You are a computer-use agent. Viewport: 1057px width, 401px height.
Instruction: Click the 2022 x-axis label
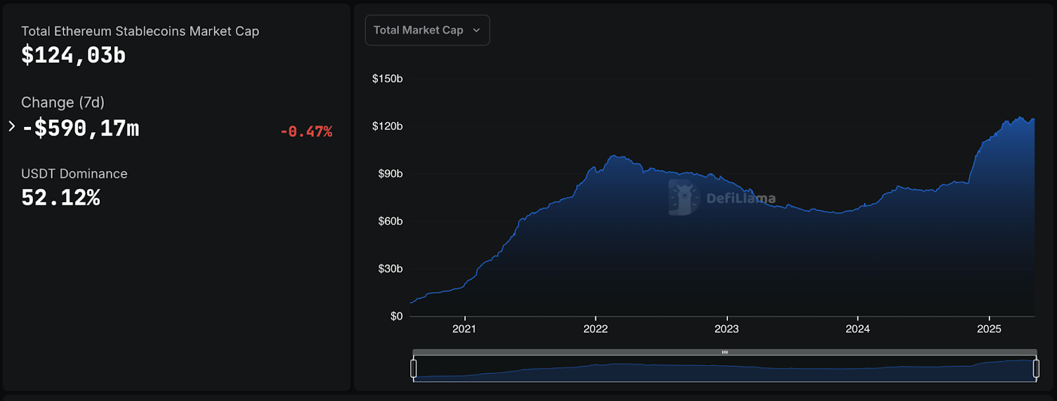click(x=595, y=329)
